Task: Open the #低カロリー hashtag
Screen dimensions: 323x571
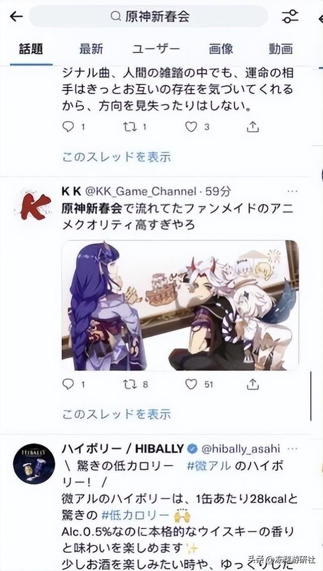Action: [x=136, y=515]
